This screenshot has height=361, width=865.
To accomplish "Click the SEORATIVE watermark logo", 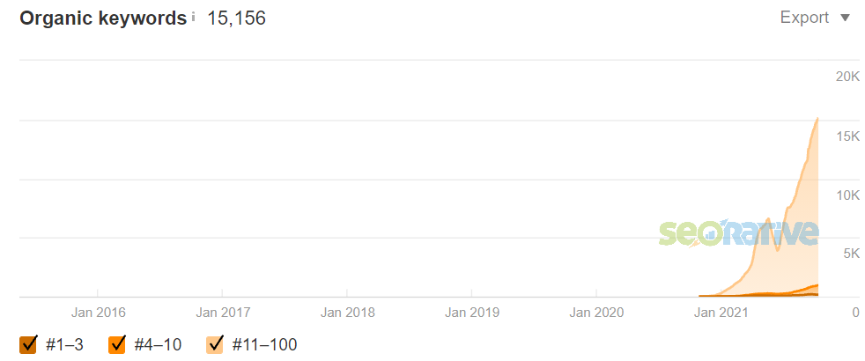I will click(x=739, y=232).
